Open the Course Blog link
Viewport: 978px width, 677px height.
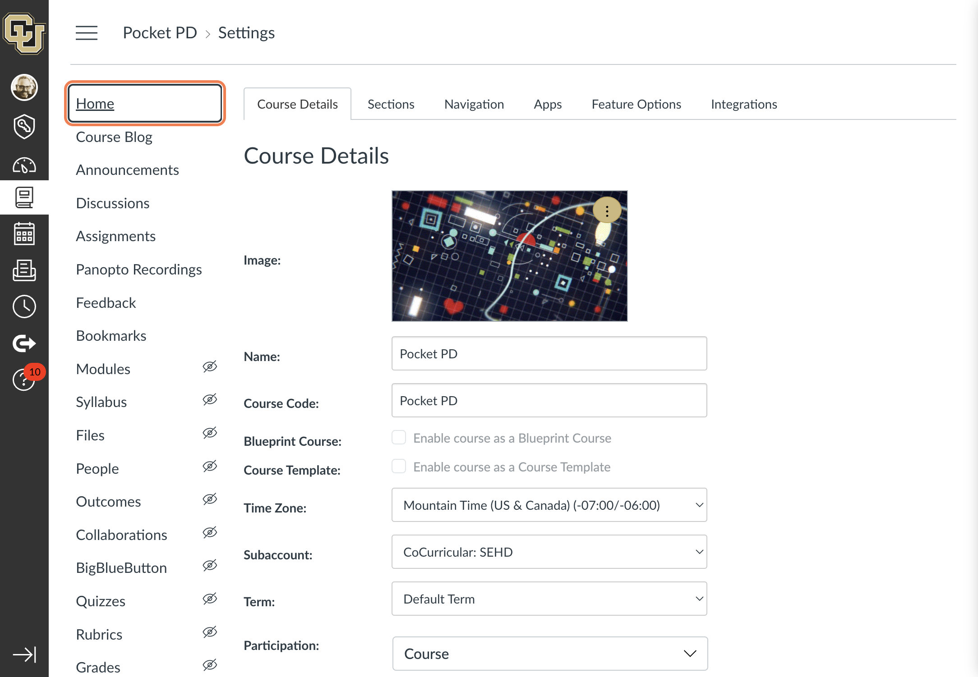click(x=114, y=137)
